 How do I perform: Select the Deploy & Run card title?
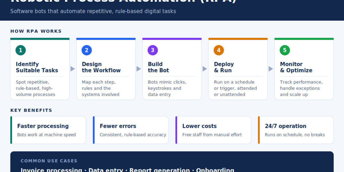pos(224,67)
